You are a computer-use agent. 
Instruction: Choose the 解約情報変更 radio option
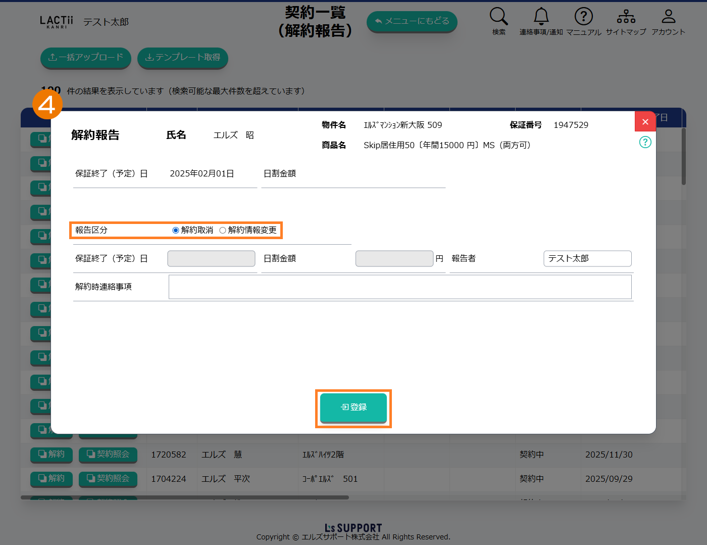(x=223, y=231)
